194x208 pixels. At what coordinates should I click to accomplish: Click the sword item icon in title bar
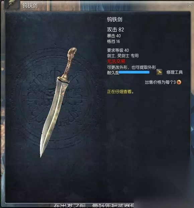[x=12, y=5]
